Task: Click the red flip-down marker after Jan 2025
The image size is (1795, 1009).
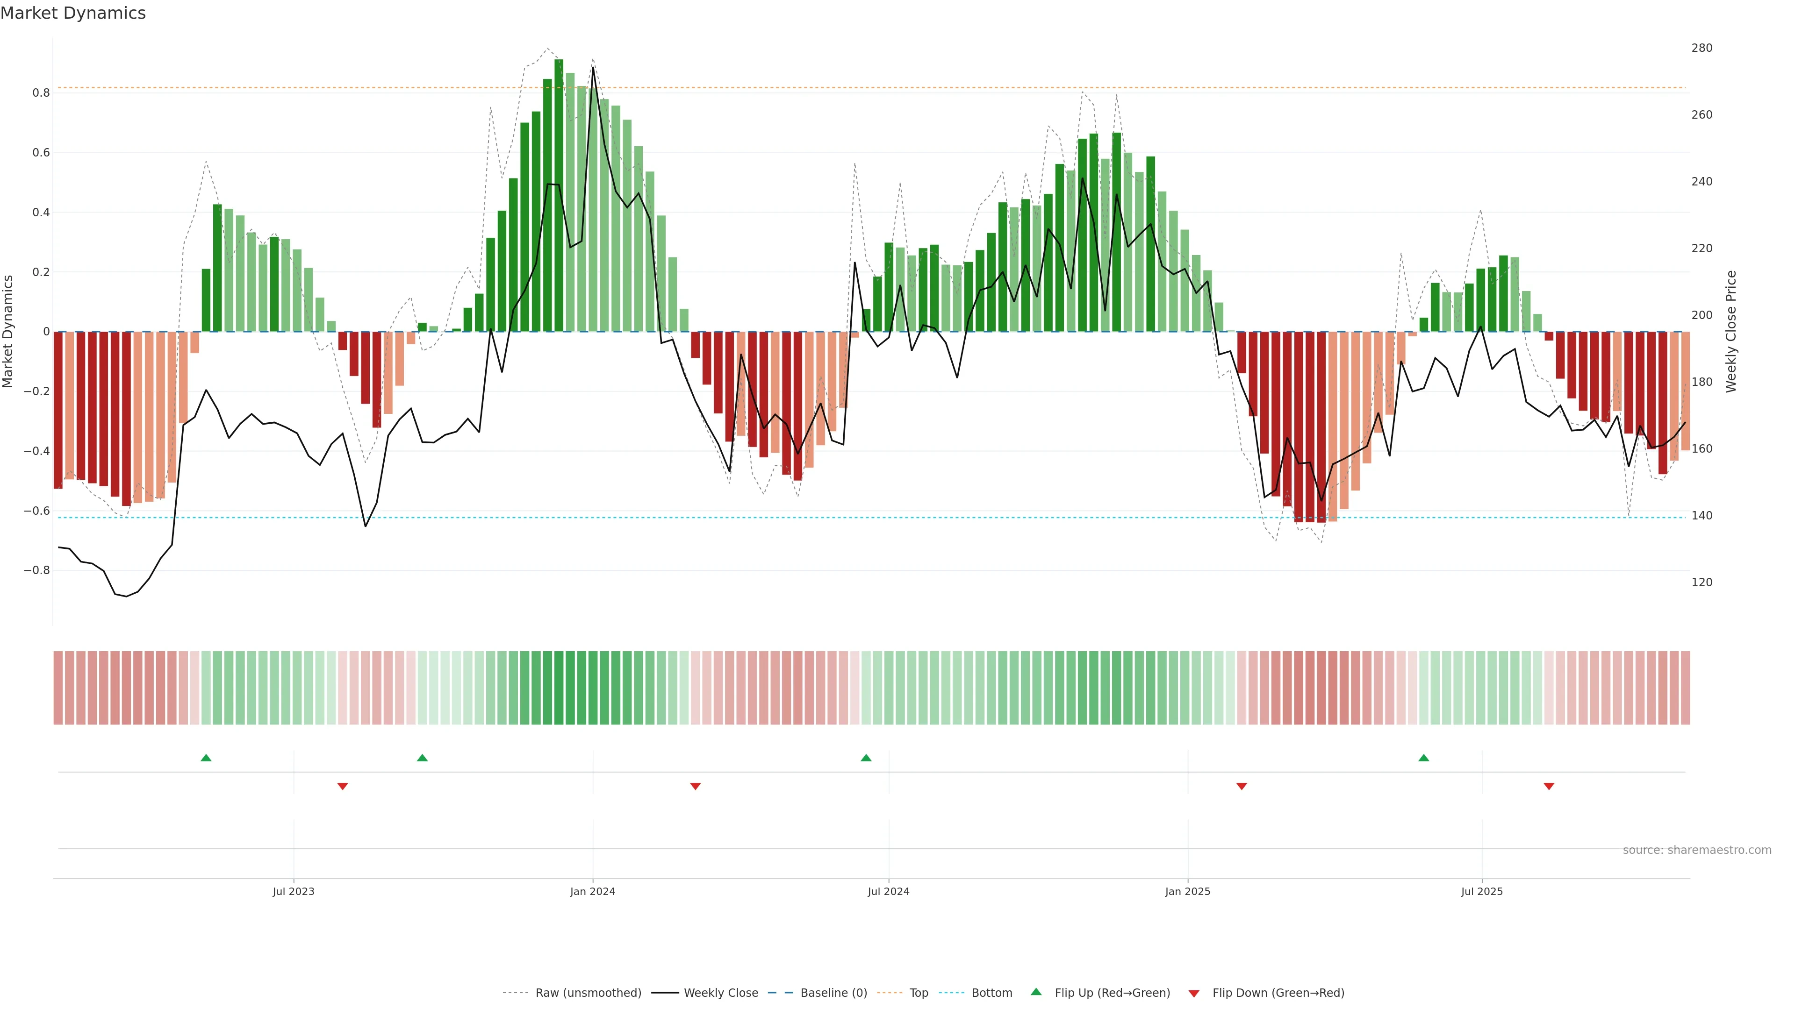Action: point(1241,786)
